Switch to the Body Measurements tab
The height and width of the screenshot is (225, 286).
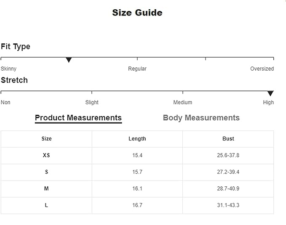[201, 118]
